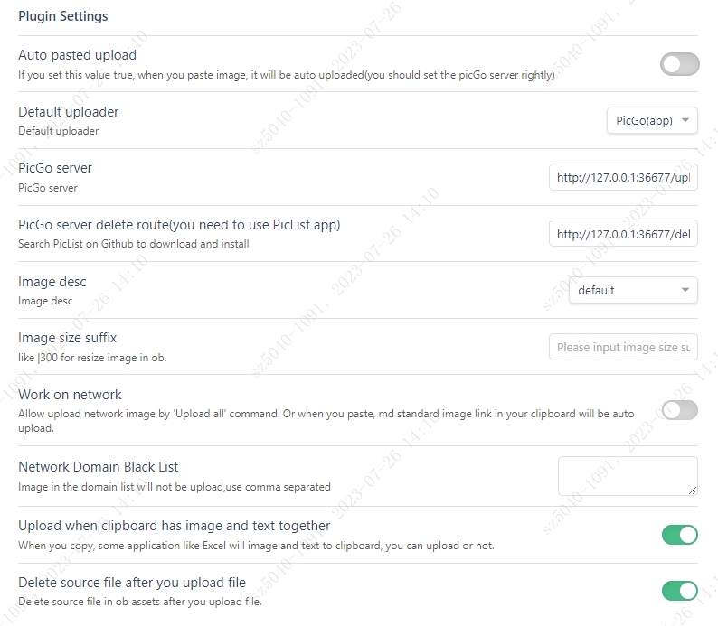This screenshot has width=718, height=626.
Task: Click the PicGo server URL field
Action: click(x=623, y=177)
